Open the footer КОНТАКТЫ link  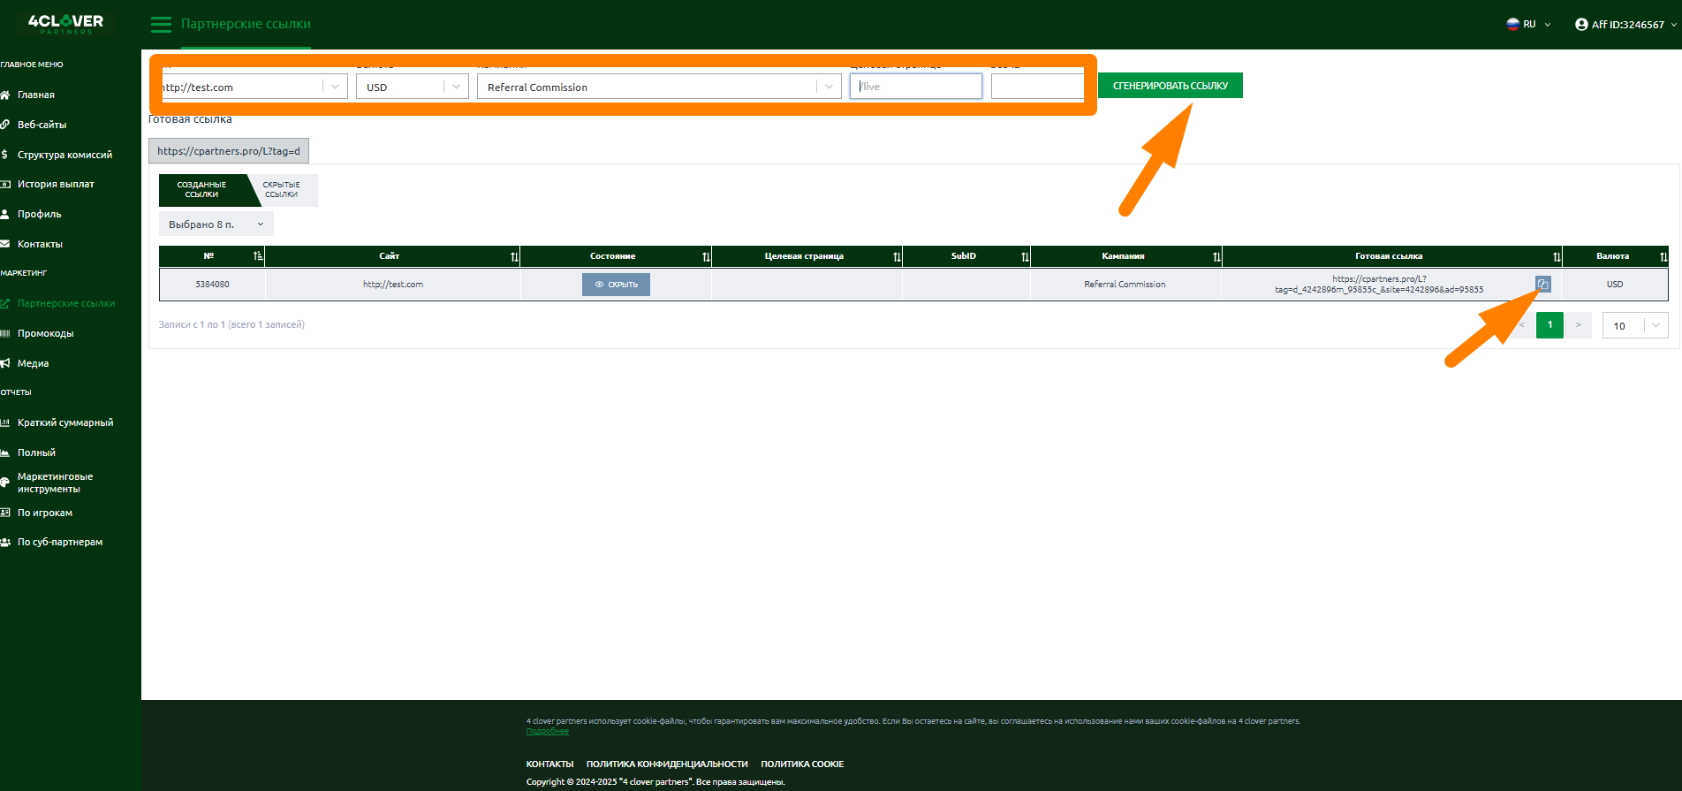[549, 764]
